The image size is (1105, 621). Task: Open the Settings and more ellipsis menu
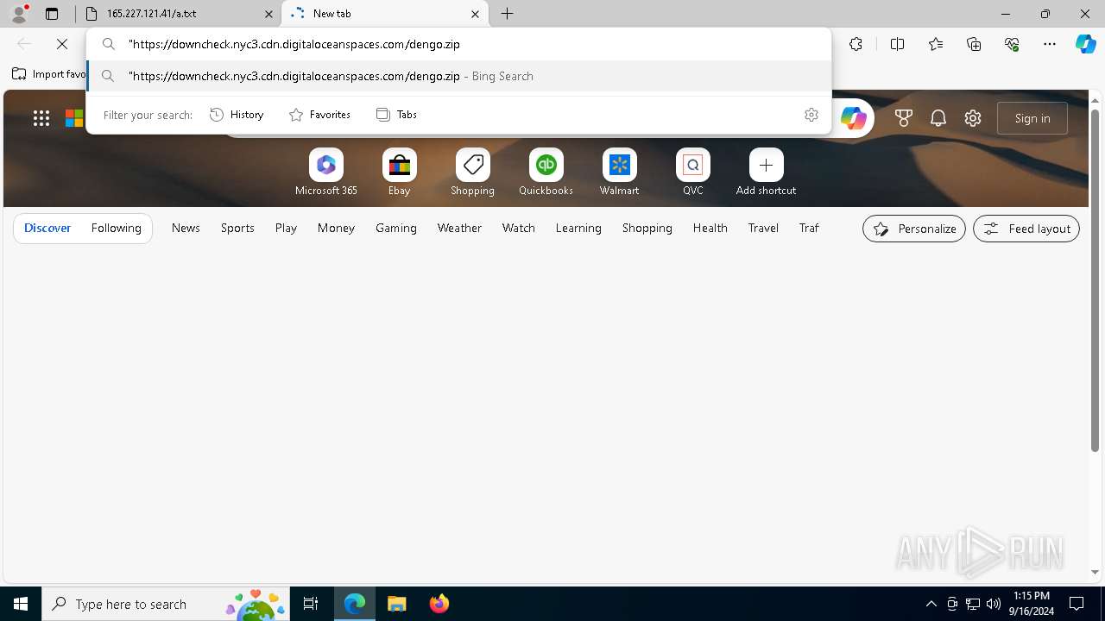1050,44
